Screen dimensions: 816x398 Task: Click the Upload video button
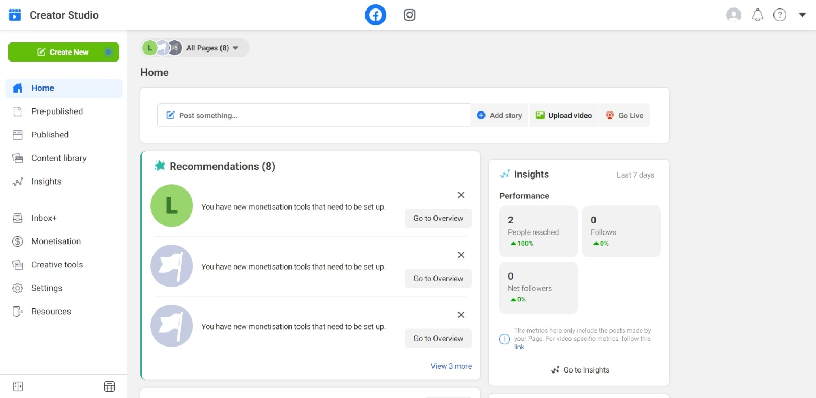click(564, 115)
